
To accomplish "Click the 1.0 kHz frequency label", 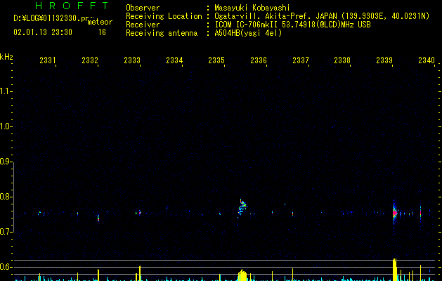I will [6, 126].
